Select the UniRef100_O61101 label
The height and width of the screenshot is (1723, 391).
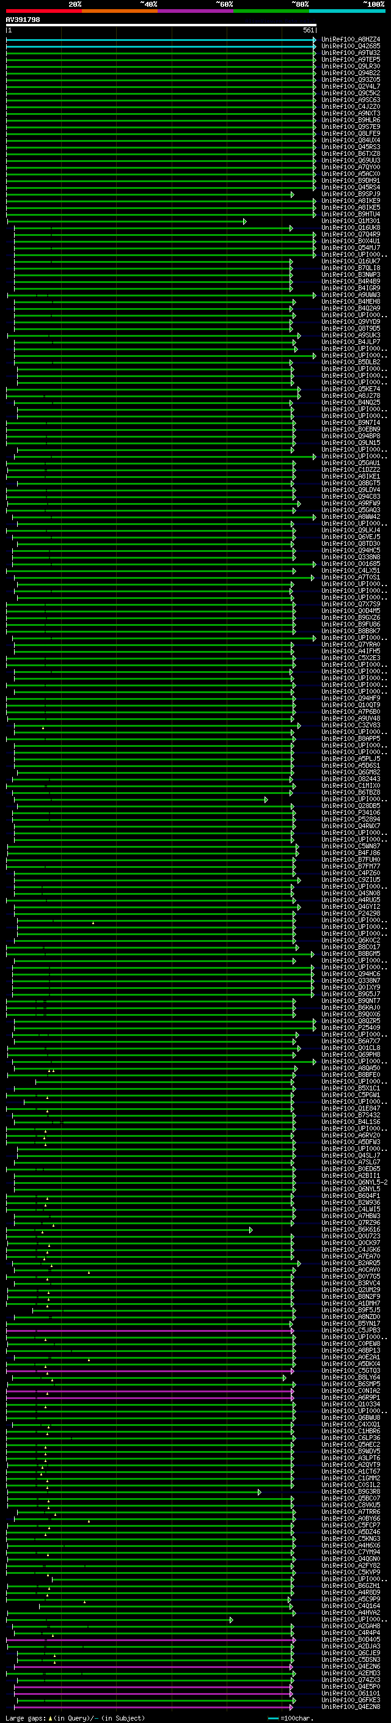tap(351, 1693)
